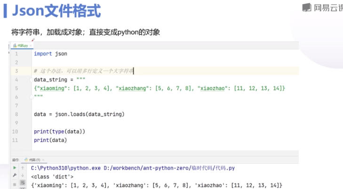Click the fold end marker on line 6

pyautogui.click(x=32, y=97)
